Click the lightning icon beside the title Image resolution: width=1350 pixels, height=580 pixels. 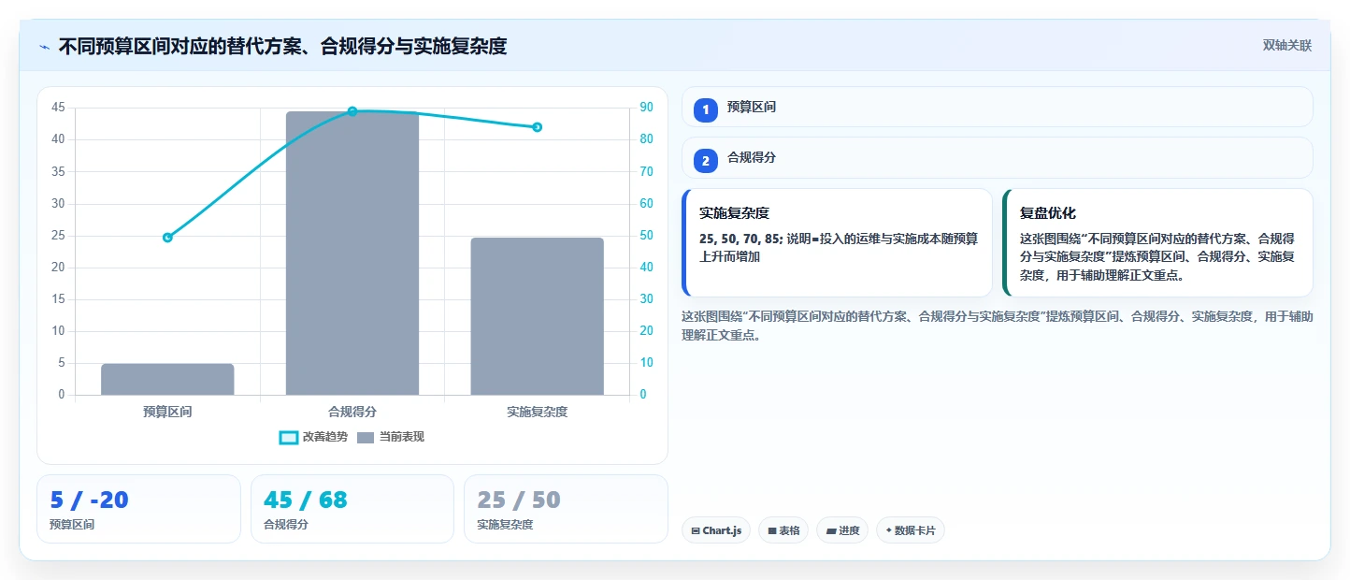click(x=44, y=46)
